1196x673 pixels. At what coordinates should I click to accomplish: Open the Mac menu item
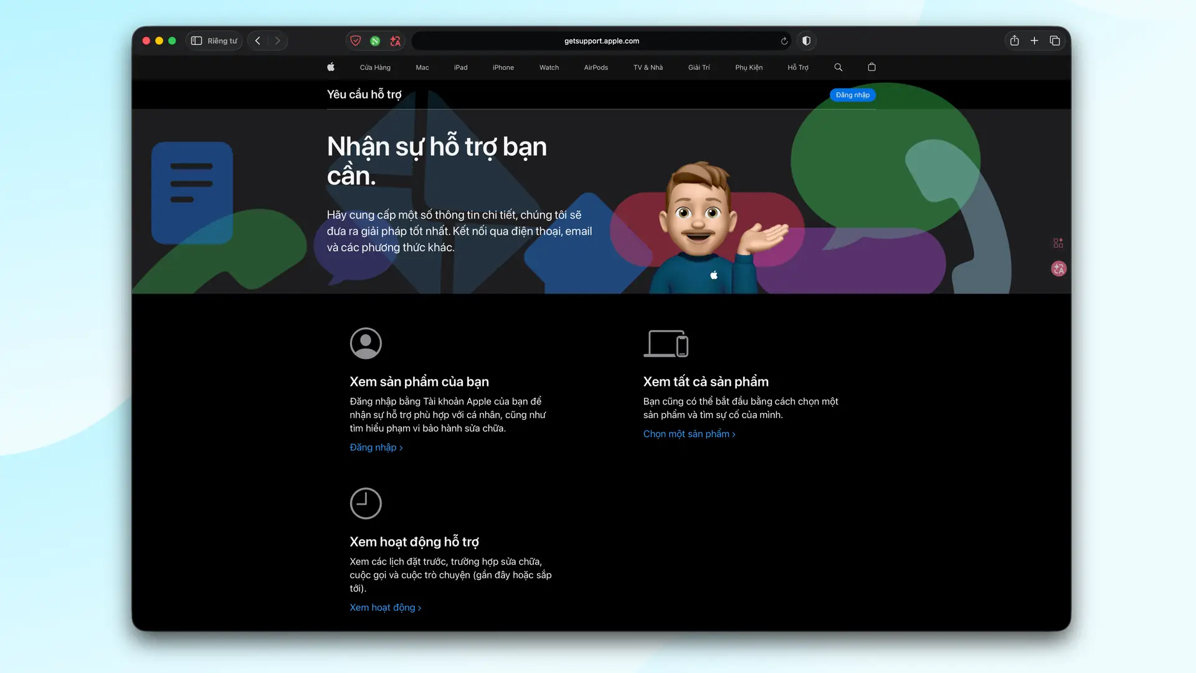[422, 67]
